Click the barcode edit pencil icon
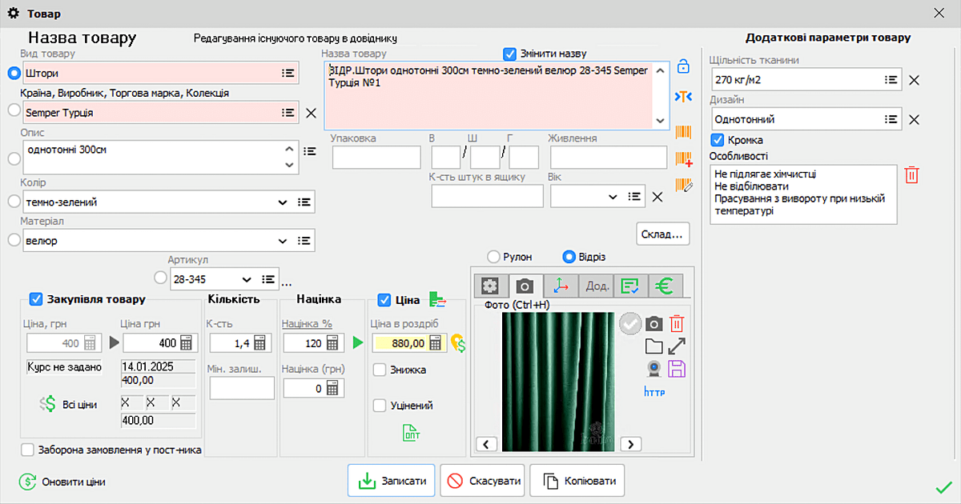 683,186
